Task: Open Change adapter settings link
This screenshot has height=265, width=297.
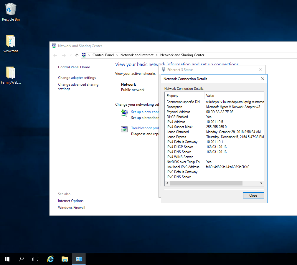Action: tap(77, 78)
